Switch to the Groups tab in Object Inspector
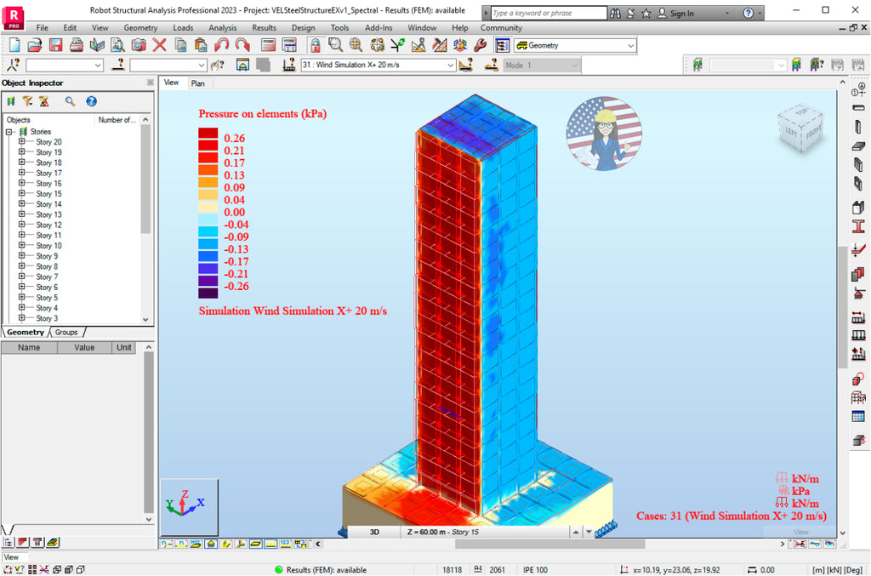This screenshot has height=576, width=871. pos(66,332)
